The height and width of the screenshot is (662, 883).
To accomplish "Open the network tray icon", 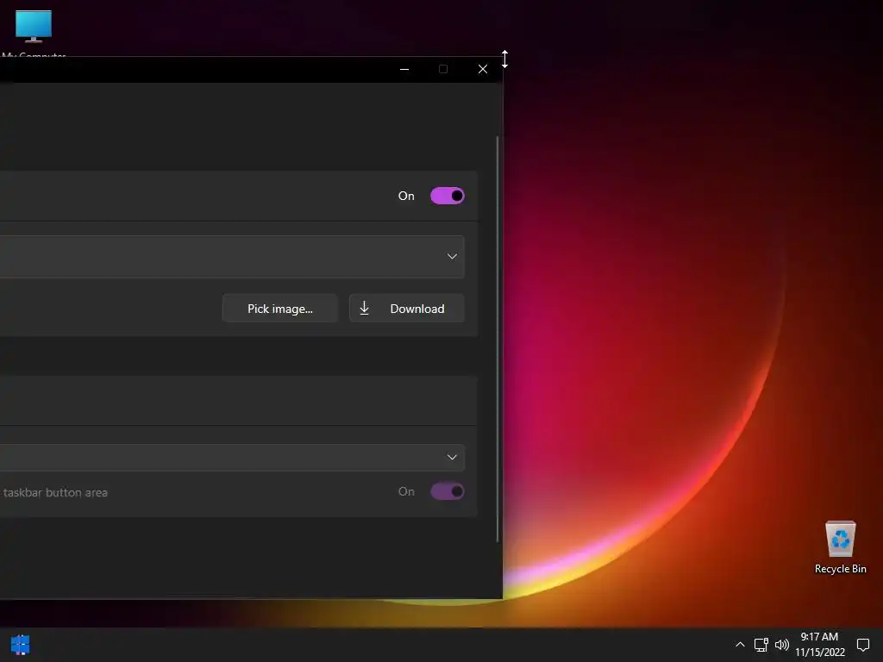I will (x=761, y=645).
